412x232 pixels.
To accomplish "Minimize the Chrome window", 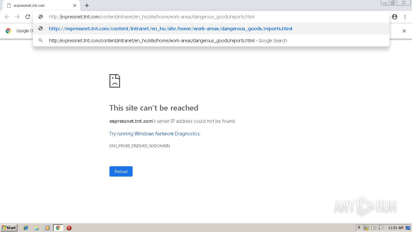I will [385, 3].
